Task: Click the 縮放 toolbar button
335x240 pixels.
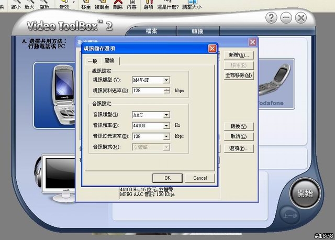Action: pos(44,5)
